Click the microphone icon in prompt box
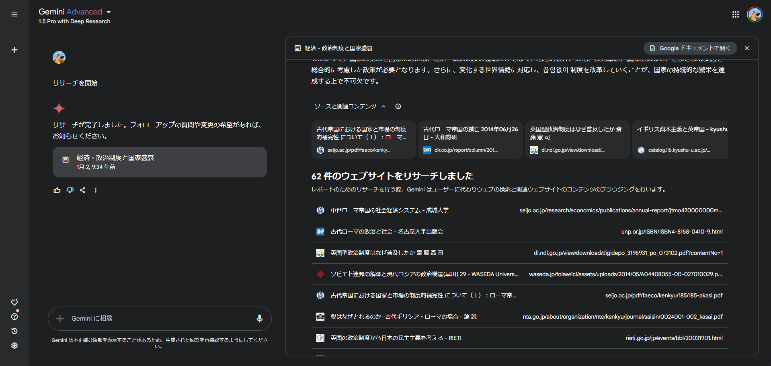Screen dimensions: 771x366 tap(260, 318)
